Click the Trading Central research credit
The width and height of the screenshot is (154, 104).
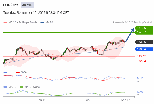point(132,23)
